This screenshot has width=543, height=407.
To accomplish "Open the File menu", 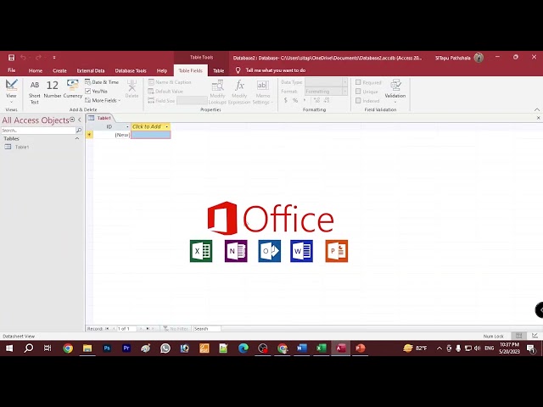I will (x=11, y=70).
